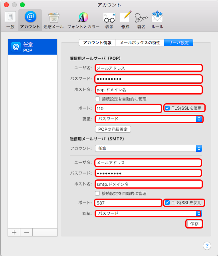The width and height of the screenshot is (218, 256).
Task: Click SMTP ポート field showing 587
Action: pos(128,203)
